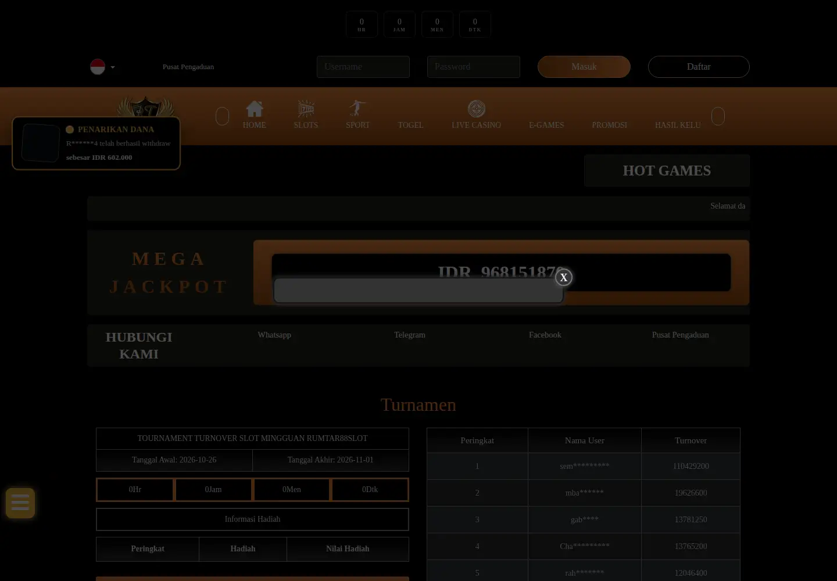Open the floating hamburger menu button

point(20,503)
